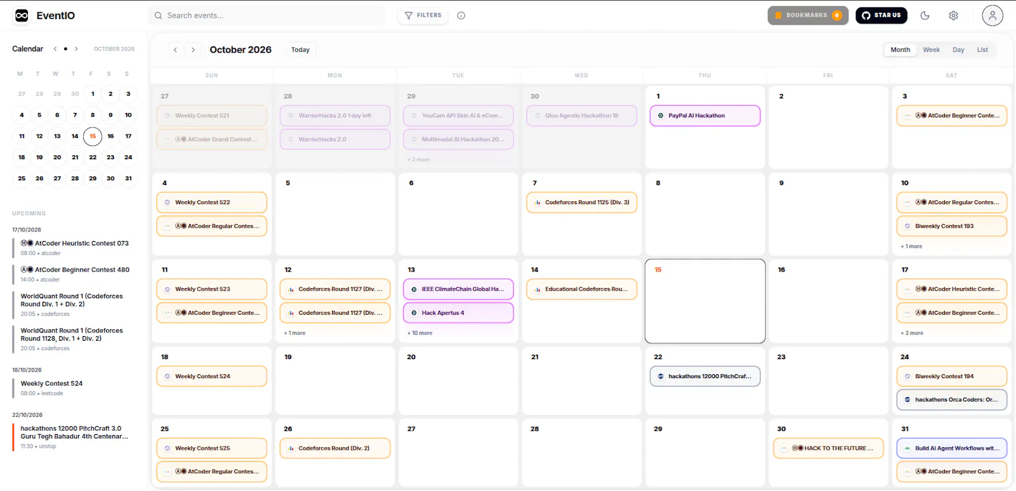Click the info circle icon beside Filters

coord(461,16)
